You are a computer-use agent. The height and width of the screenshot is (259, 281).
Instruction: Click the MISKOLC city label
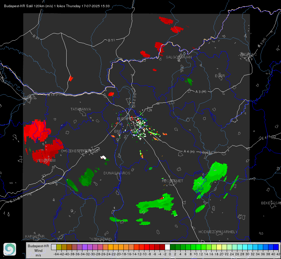[249, 54]
